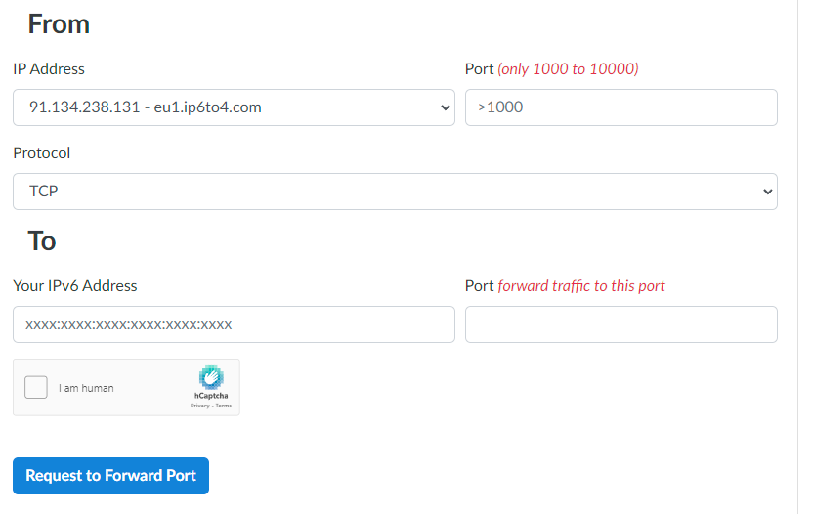The width and height of the screenshot is (813, 514).
Task: Click the 'IP Address' field label
Action: point(49,69)
